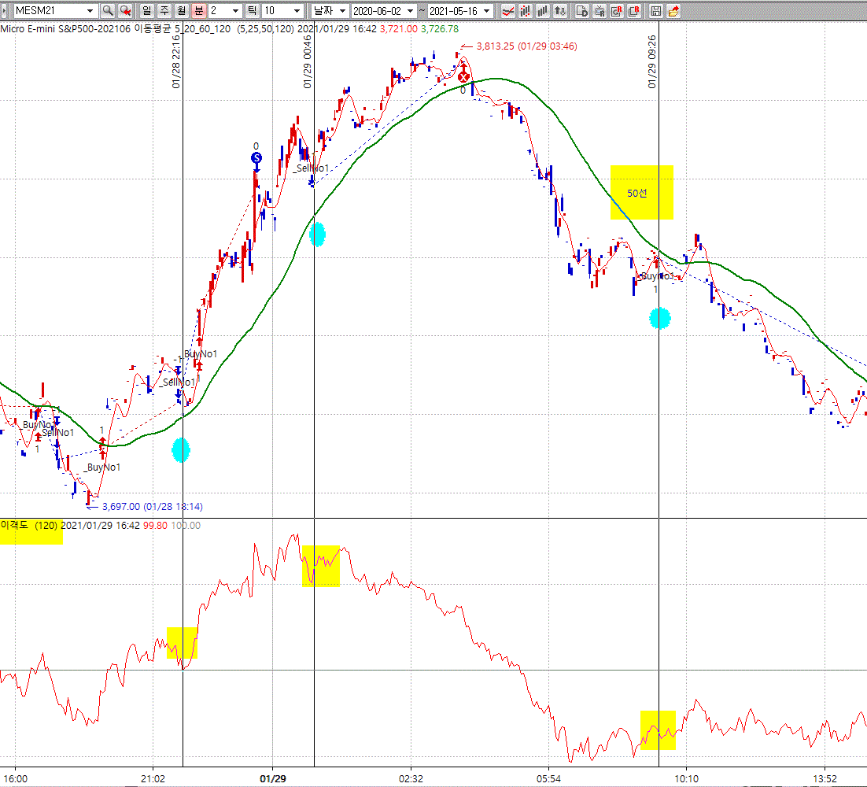The width and height of the screenshot is (867, 787).
Task: Click the TV monitor icon in toolbar
Action: click(600, 11)
